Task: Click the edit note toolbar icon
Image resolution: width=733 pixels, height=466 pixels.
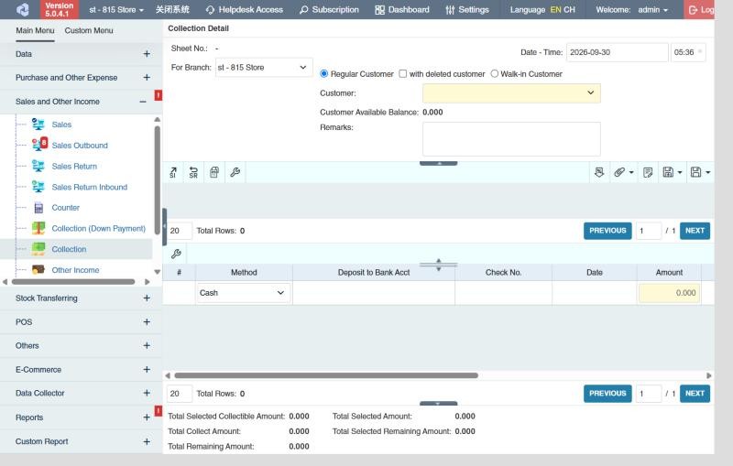Action: 648,172
